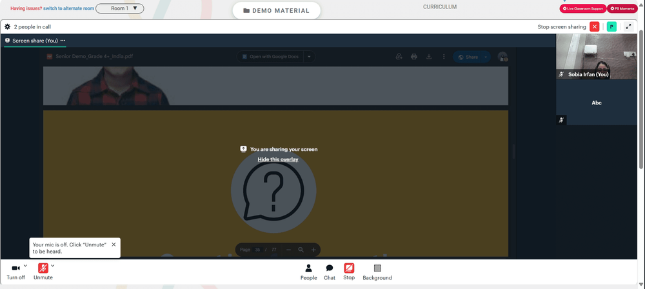Viewport: 645px width, 289px height.
Task: Select Sobia Irfan (You) video tile
Action: coord(597,56)
